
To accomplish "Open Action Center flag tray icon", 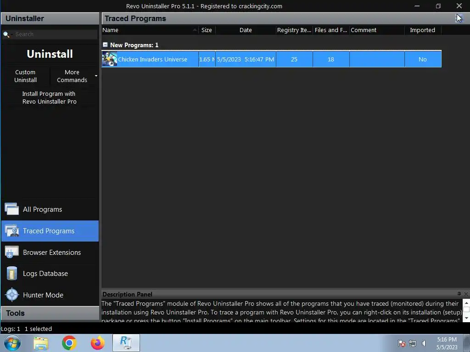I will (402, 343).
